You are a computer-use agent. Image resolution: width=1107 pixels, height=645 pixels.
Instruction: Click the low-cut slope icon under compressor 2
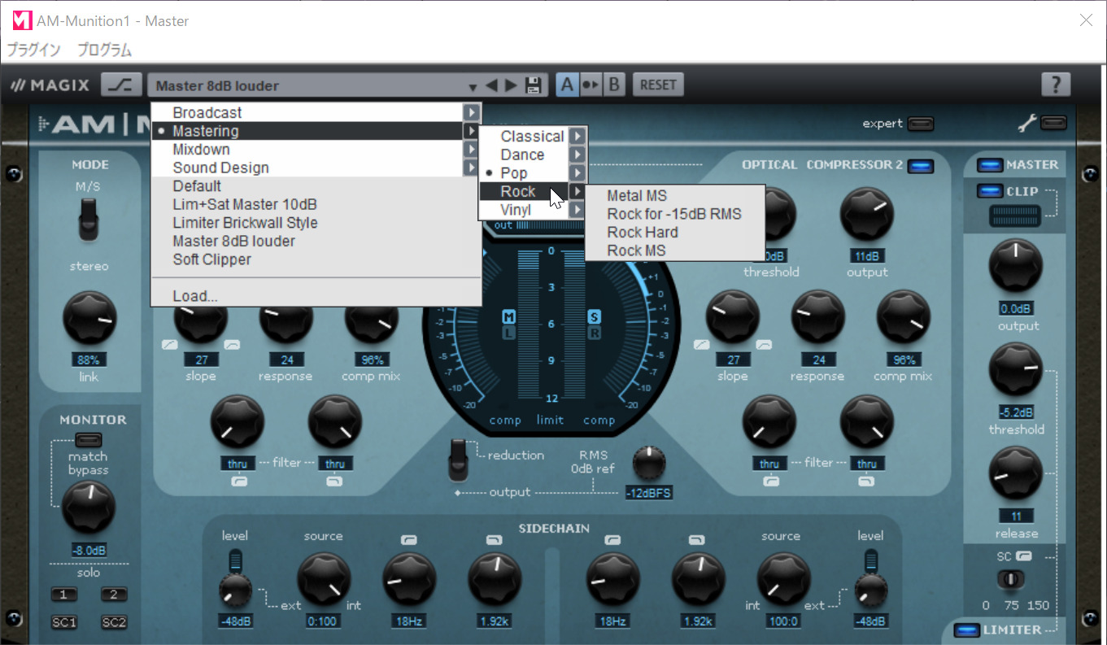702,345
